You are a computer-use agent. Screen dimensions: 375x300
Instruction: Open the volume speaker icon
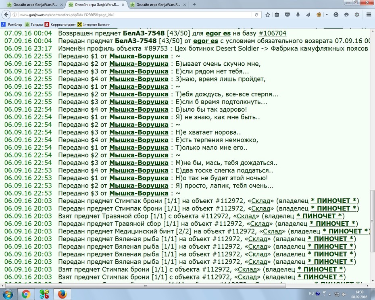coord(344,294)
